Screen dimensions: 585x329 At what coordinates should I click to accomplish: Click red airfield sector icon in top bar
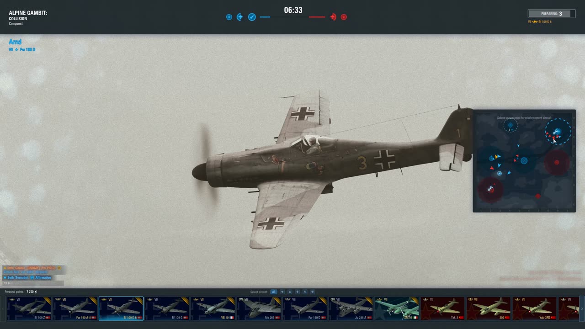(x=333, y=17)
